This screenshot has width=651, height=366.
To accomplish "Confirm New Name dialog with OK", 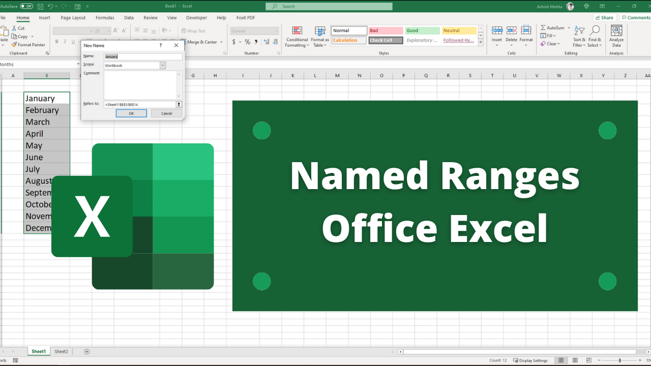I will [x=131, y=113].
